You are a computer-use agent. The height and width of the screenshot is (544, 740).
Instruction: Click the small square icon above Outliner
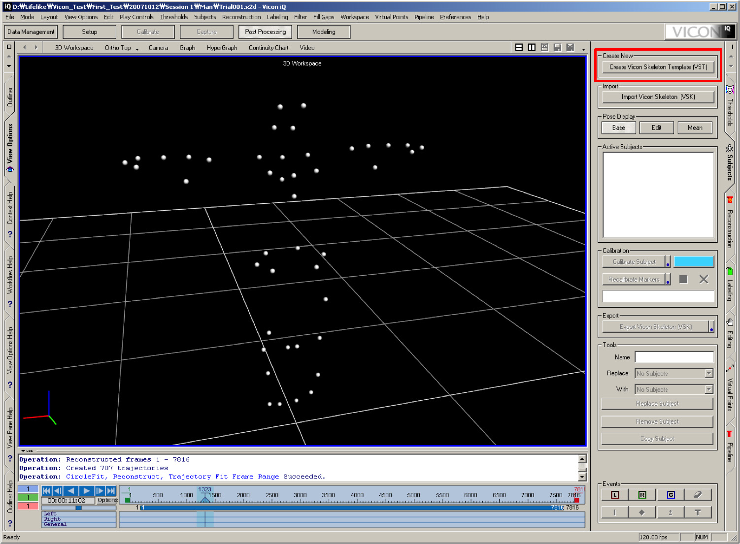(x=9, y=47)
